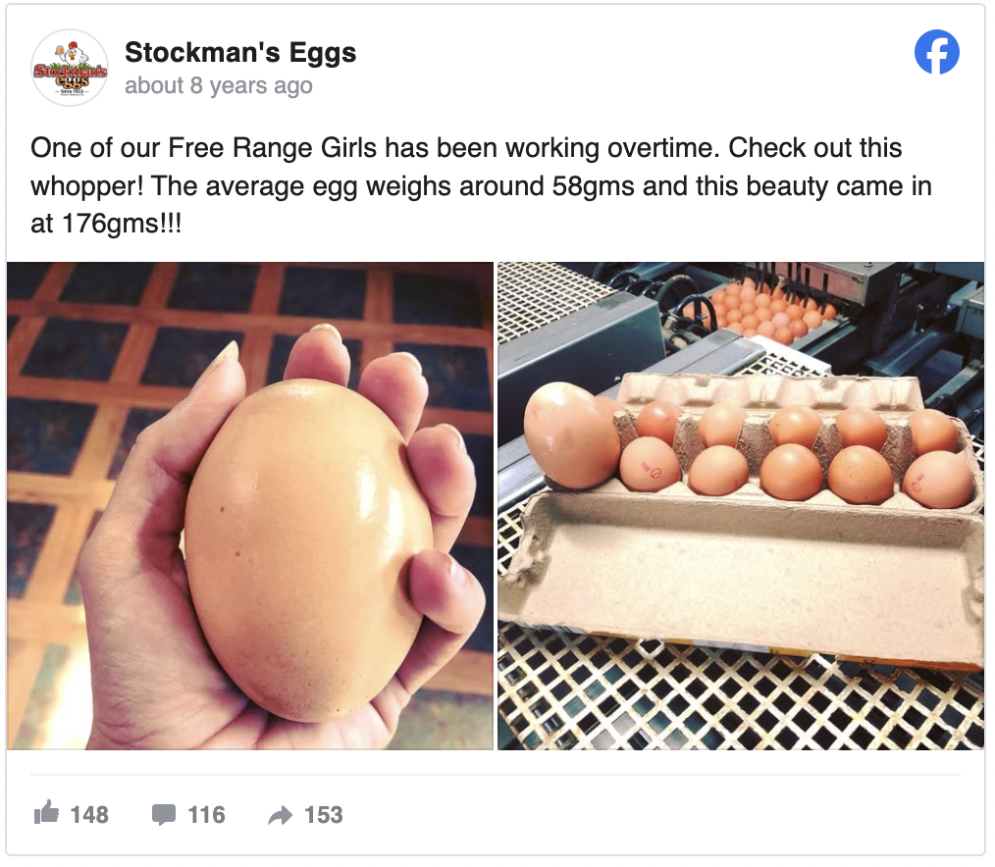This screenshot has height=867, width=995.
Task: Click the Facebook logo icon
Action: click(x=936, y=52)
